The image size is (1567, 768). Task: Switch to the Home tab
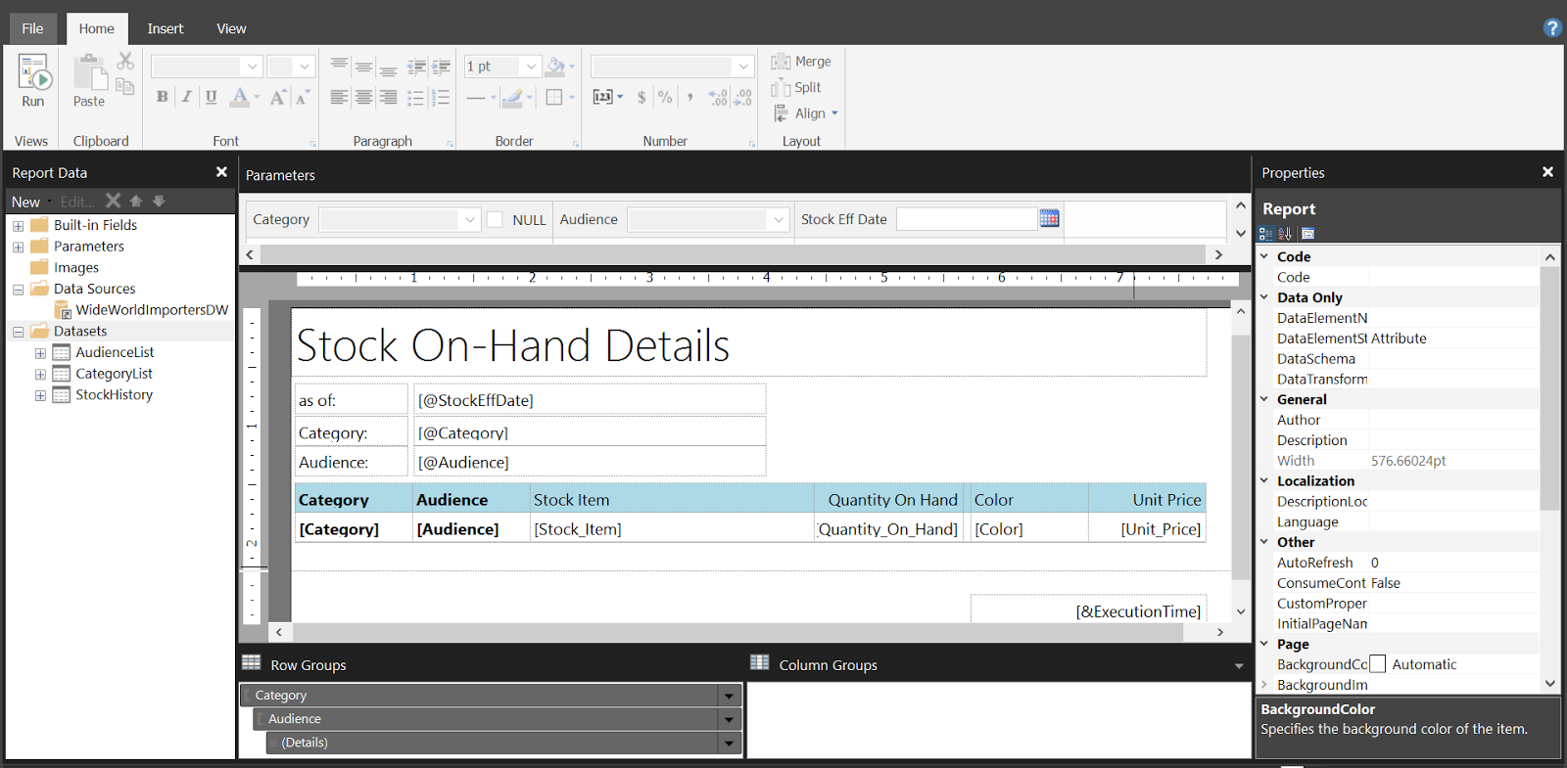point(96,28)
